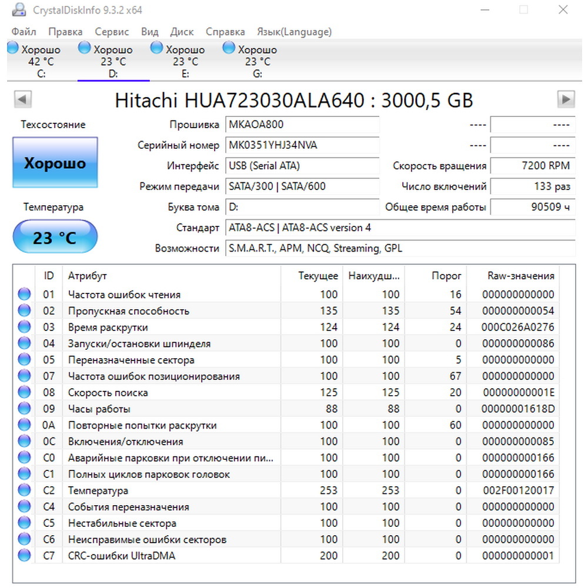Select the CRC-ошибки UltraDMA row
The height and width of the screenshot is (588, 588).
click(288, 556)
